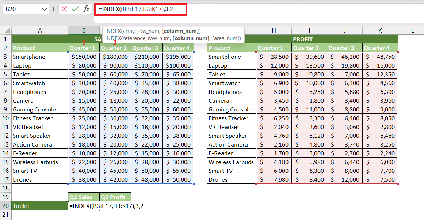Select row 5 header

click(x=6, y=74)
